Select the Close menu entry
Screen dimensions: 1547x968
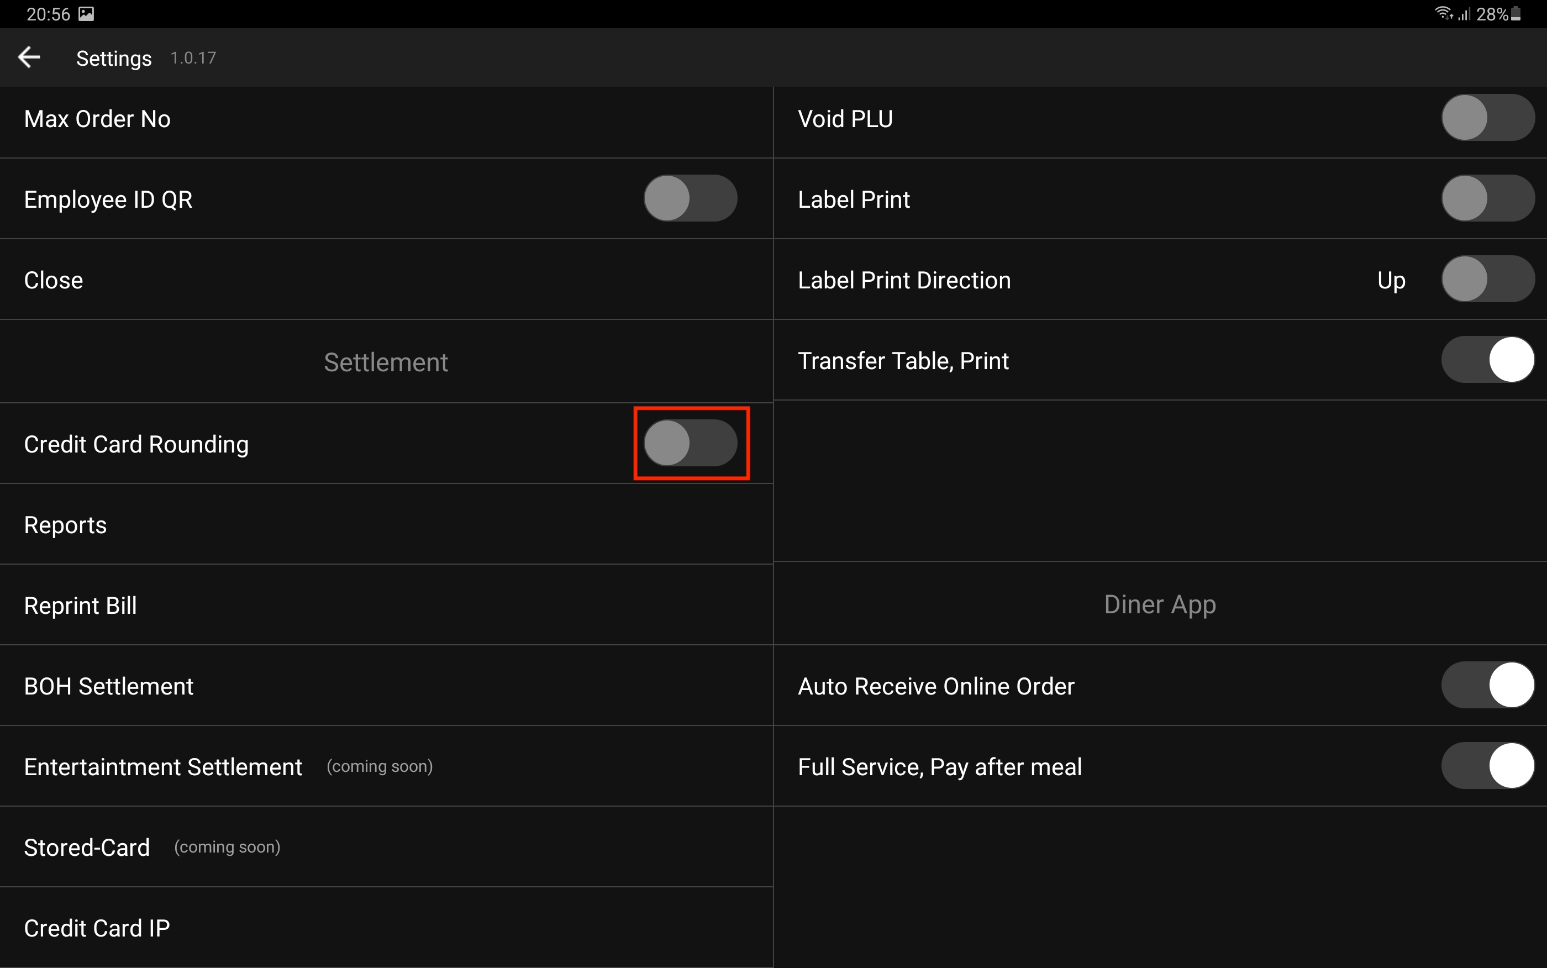[54, 281]
